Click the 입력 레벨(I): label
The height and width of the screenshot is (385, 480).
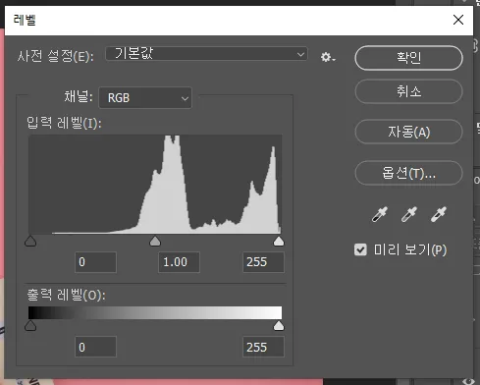point(64,123)
